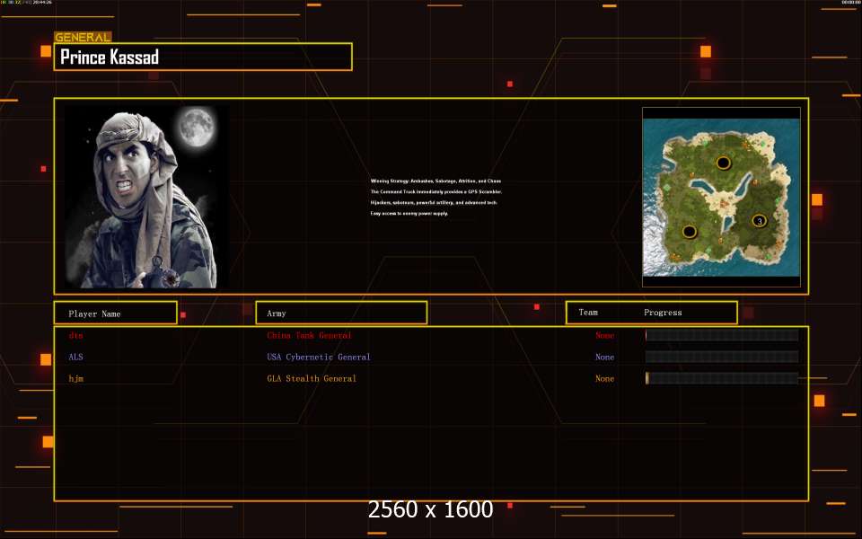Select player dtm in the list
Image resolution: width=862 pixels, height=539 pixels.
point(75,335)
